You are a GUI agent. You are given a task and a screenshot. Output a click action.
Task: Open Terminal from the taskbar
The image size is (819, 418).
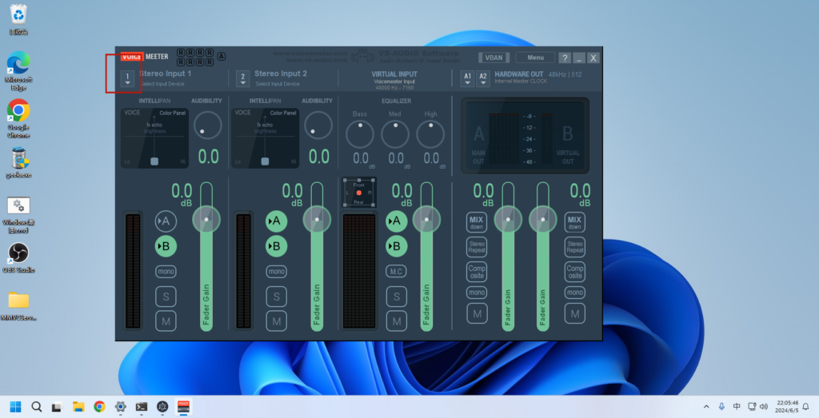142,407
